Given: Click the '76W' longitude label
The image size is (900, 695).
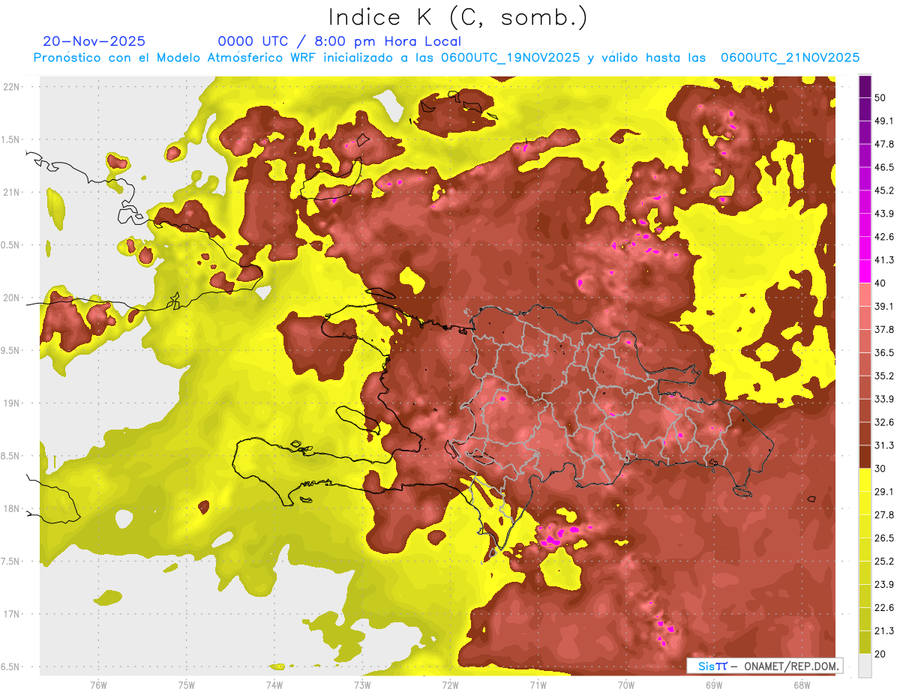Looking at the screenshot, I should click(98, 685).
